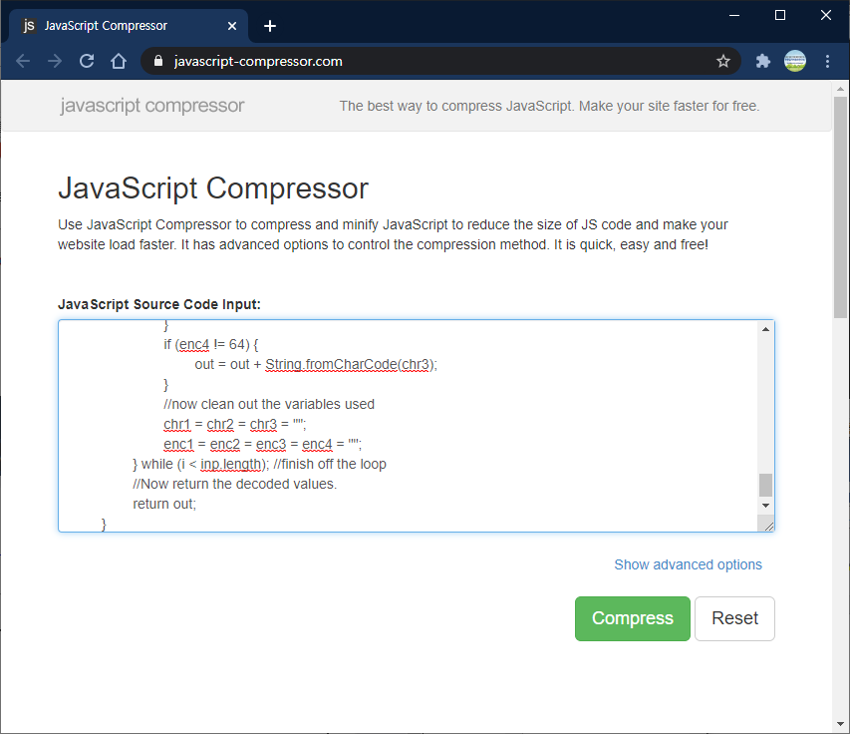Bookmark this page with the star icon
850x734 pixels.
tap(723, 61)
